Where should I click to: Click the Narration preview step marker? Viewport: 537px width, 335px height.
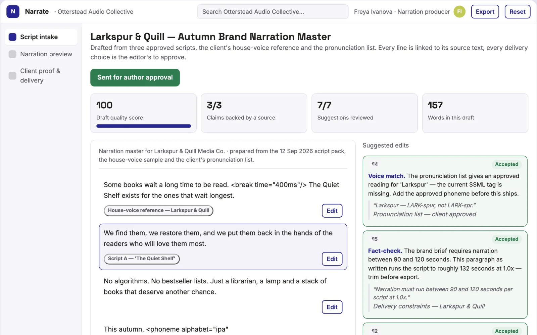tap(12, 54)
